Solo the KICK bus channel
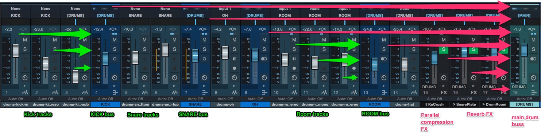The image size is (541, 134). (115, 49)
